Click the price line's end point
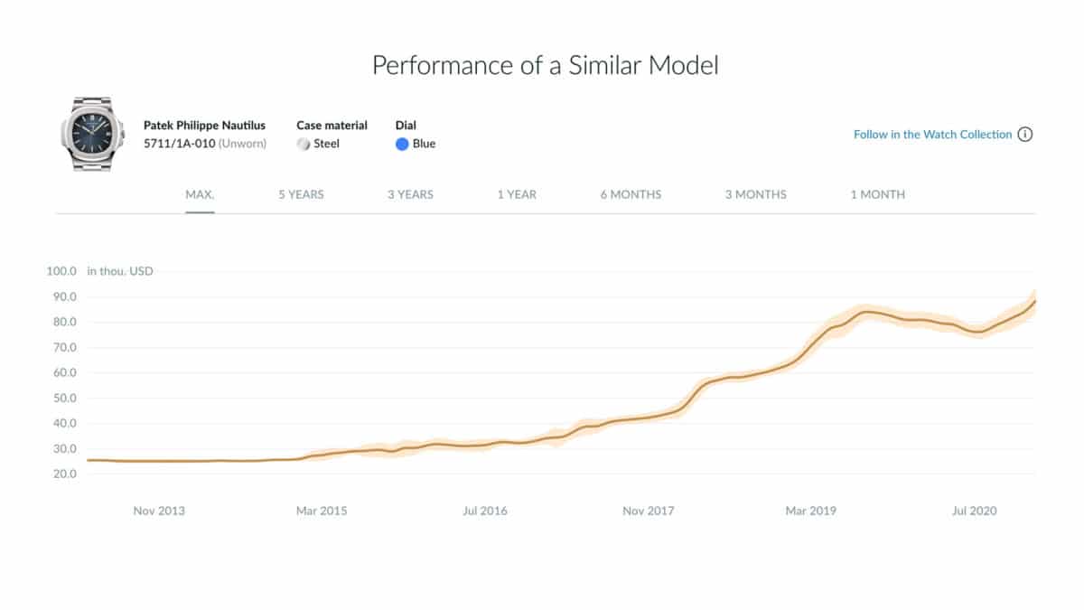 (1034, 301)
